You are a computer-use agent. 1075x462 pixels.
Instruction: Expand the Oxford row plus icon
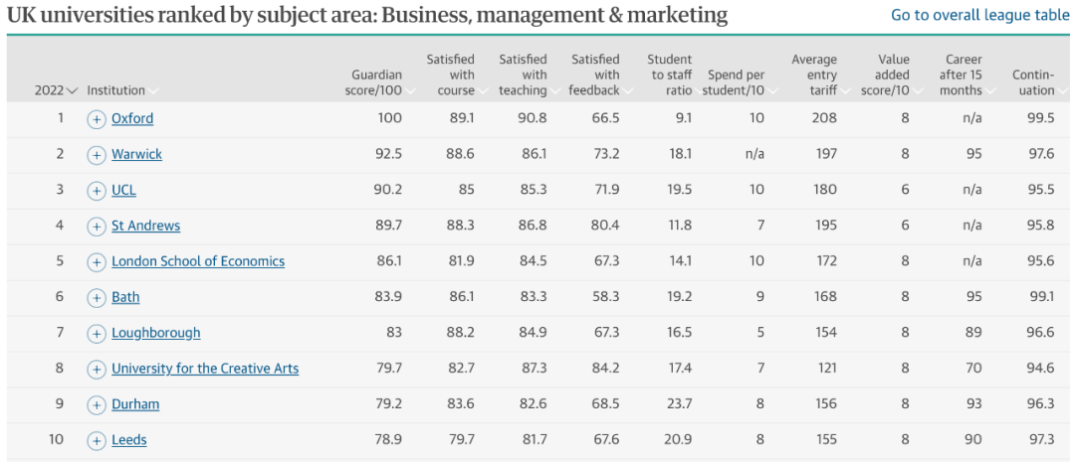point(97,119)
